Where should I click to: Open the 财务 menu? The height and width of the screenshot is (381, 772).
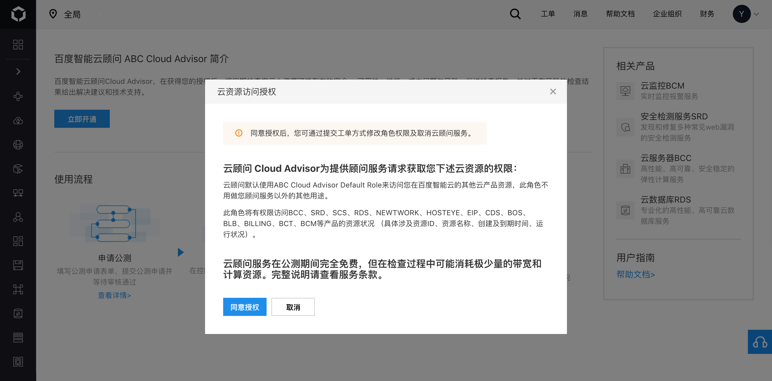(707, 14)
